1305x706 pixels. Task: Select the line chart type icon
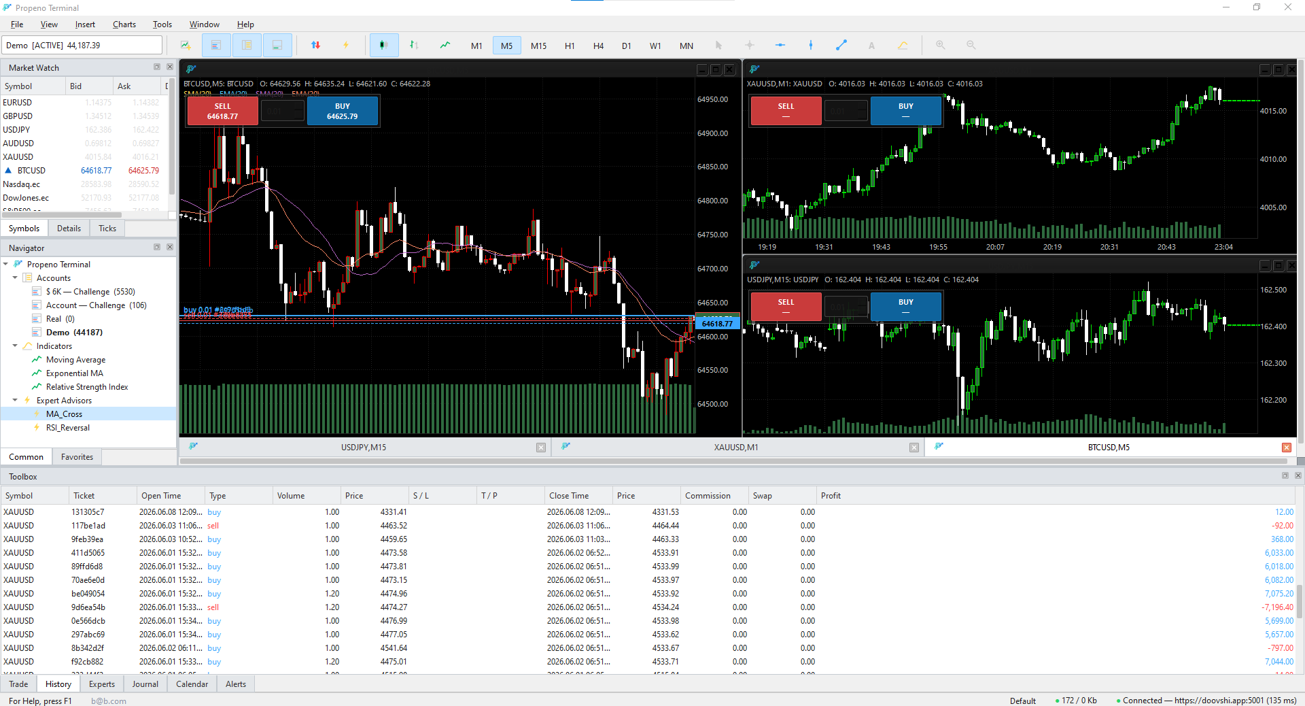[445, 46]
